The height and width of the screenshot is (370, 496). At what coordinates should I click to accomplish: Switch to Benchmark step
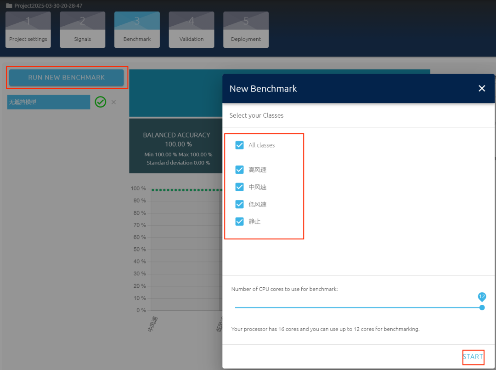(137, 30)
